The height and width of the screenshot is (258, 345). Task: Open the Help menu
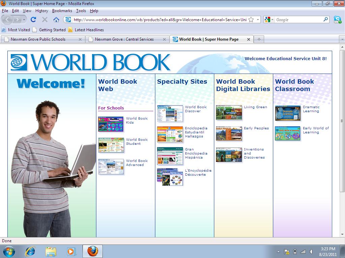coord(94,11)
